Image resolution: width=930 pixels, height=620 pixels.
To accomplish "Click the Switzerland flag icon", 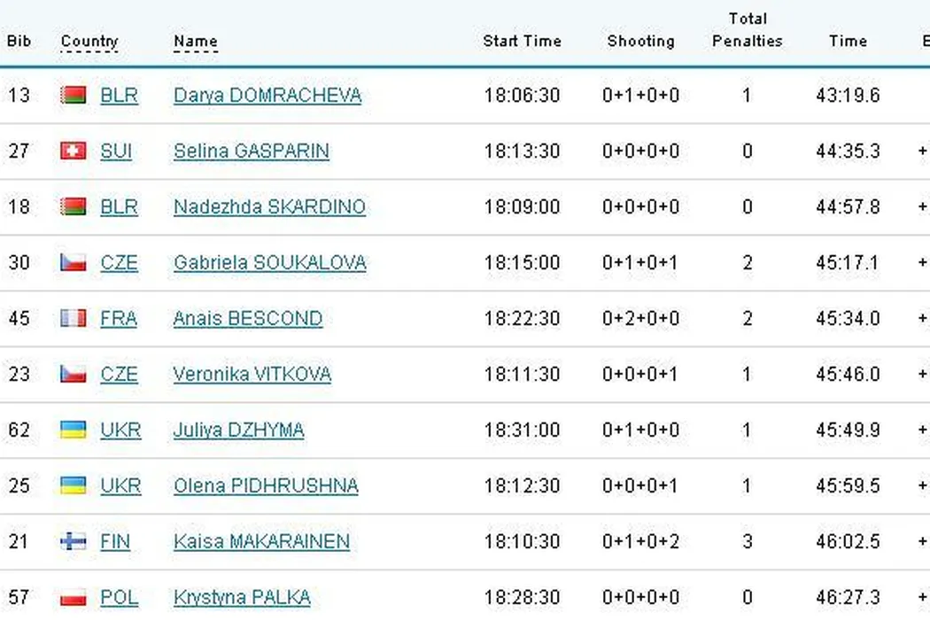I will point(73,151).
